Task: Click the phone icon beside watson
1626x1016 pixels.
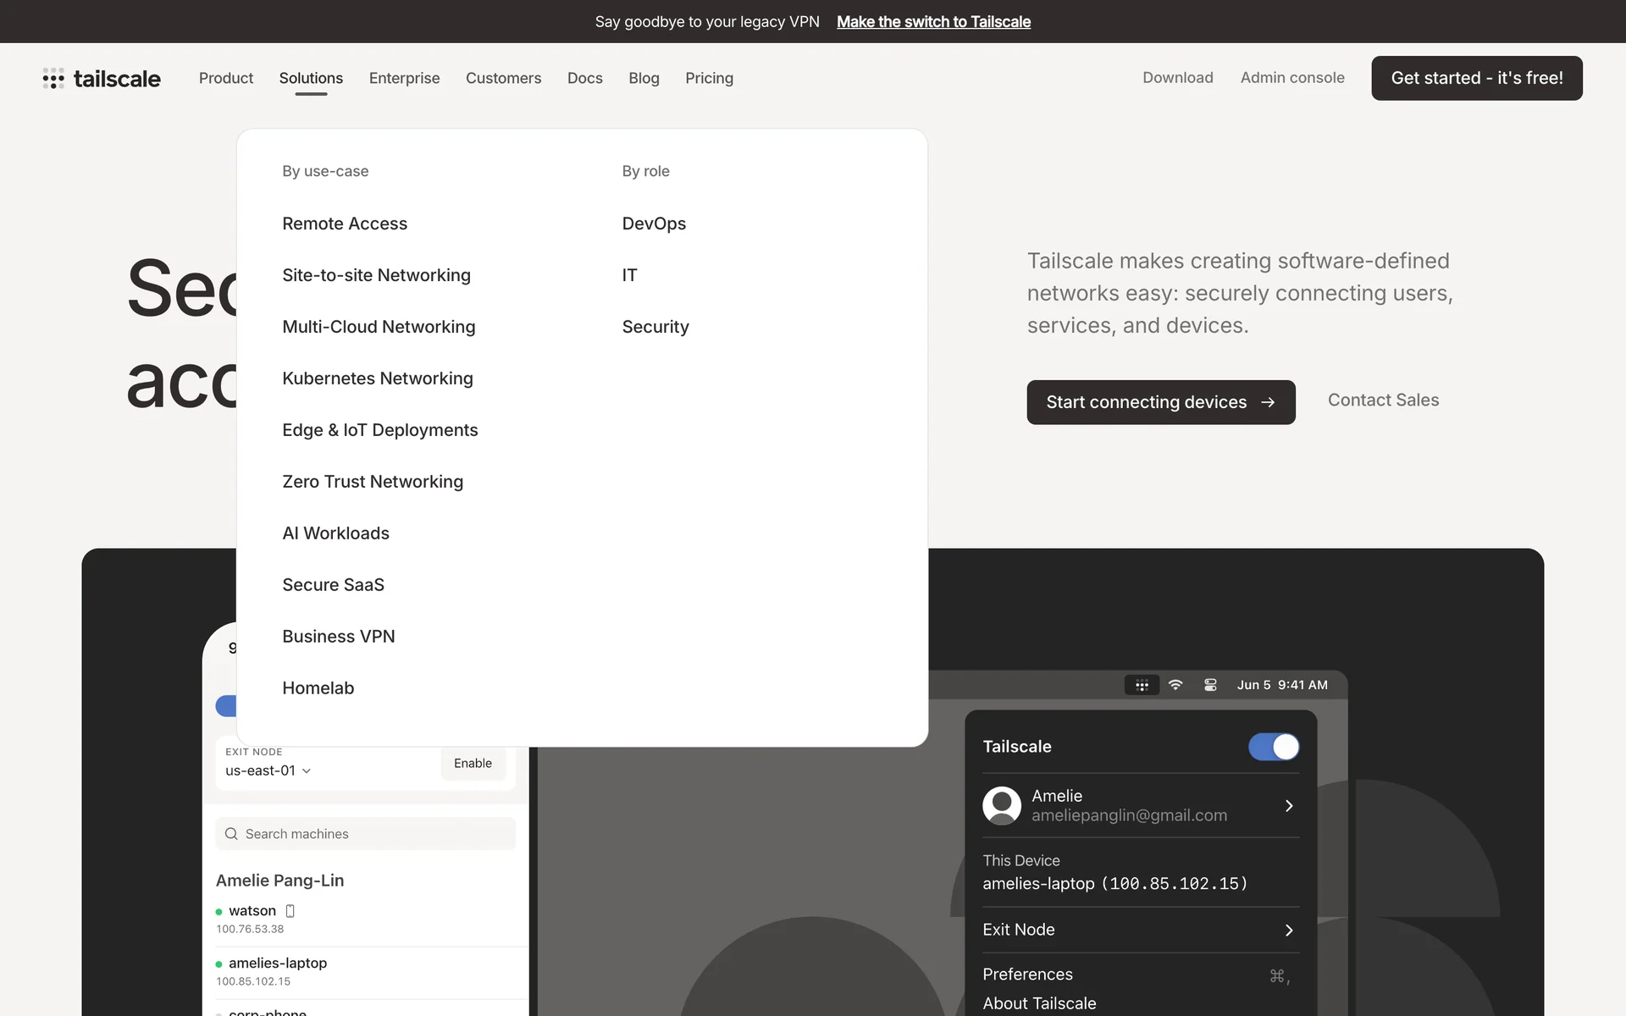Action: point(290,911)
